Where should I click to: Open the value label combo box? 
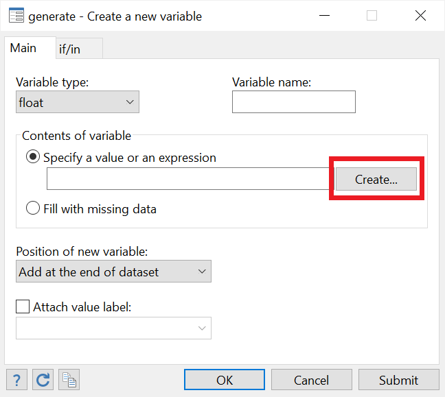[x=113, y=328]
